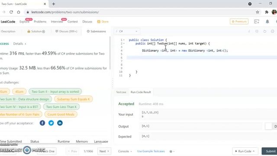Collapse code fold arrow on line 1
277x156 pixels.
[x=124, y=40]
